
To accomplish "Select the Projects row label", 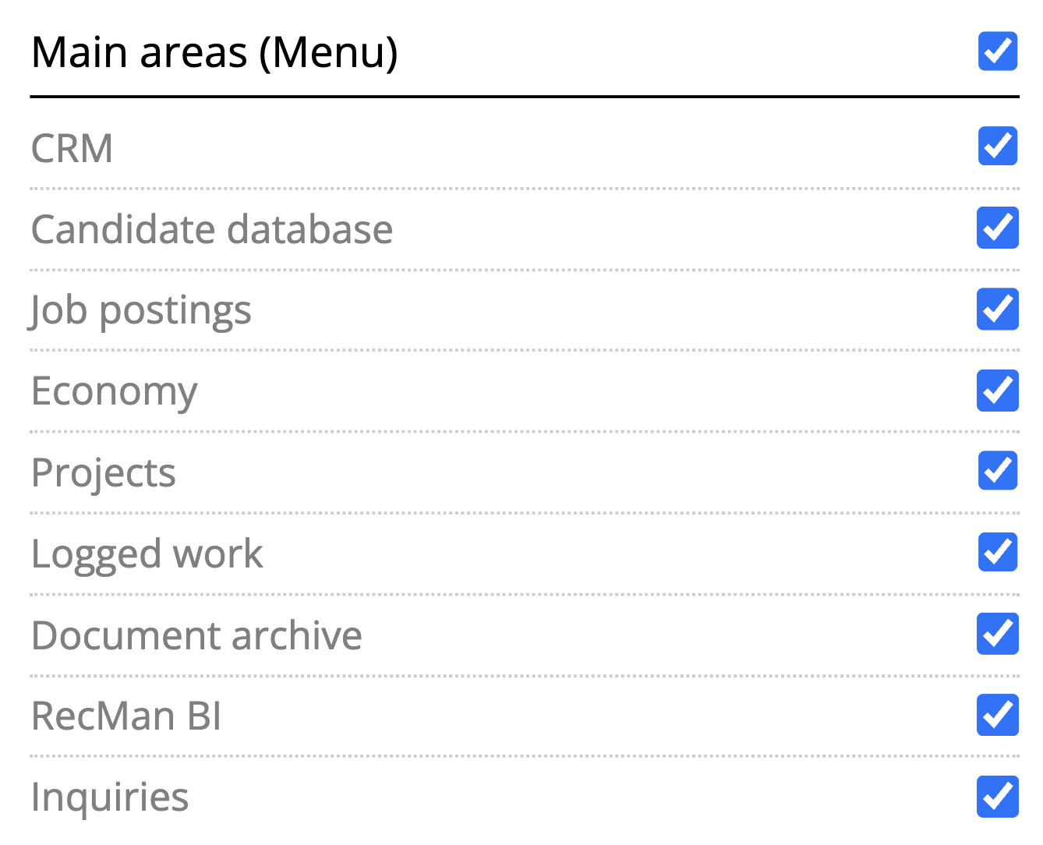I will 104,472.
